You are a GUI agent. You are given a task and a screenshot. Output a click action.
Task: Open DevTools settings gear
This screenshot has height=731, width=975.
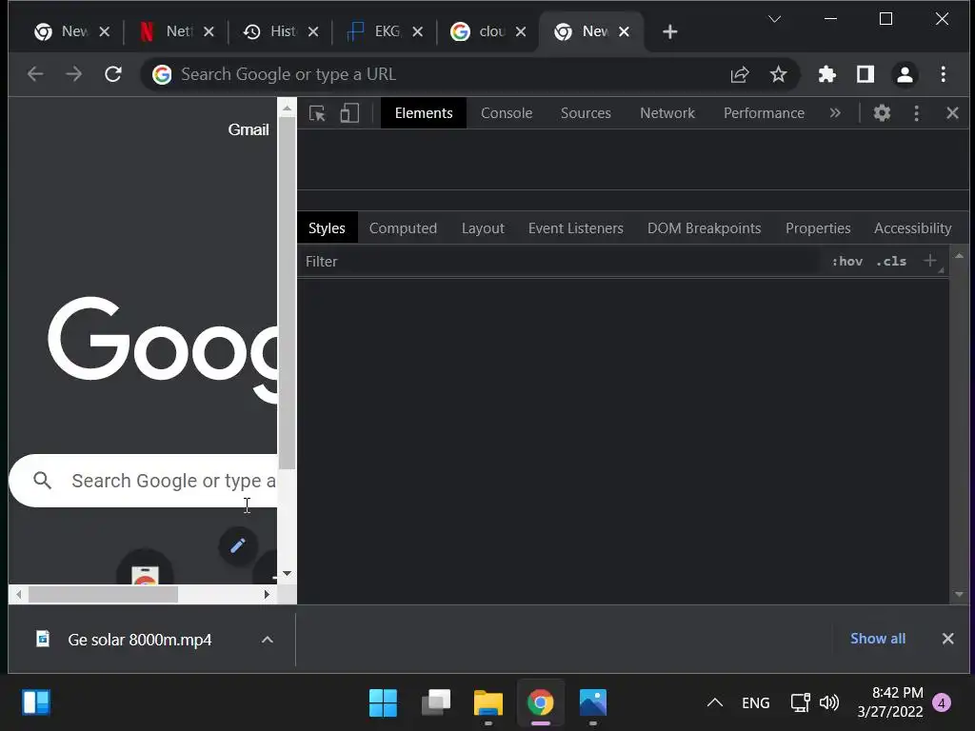(x=882, y=113)
